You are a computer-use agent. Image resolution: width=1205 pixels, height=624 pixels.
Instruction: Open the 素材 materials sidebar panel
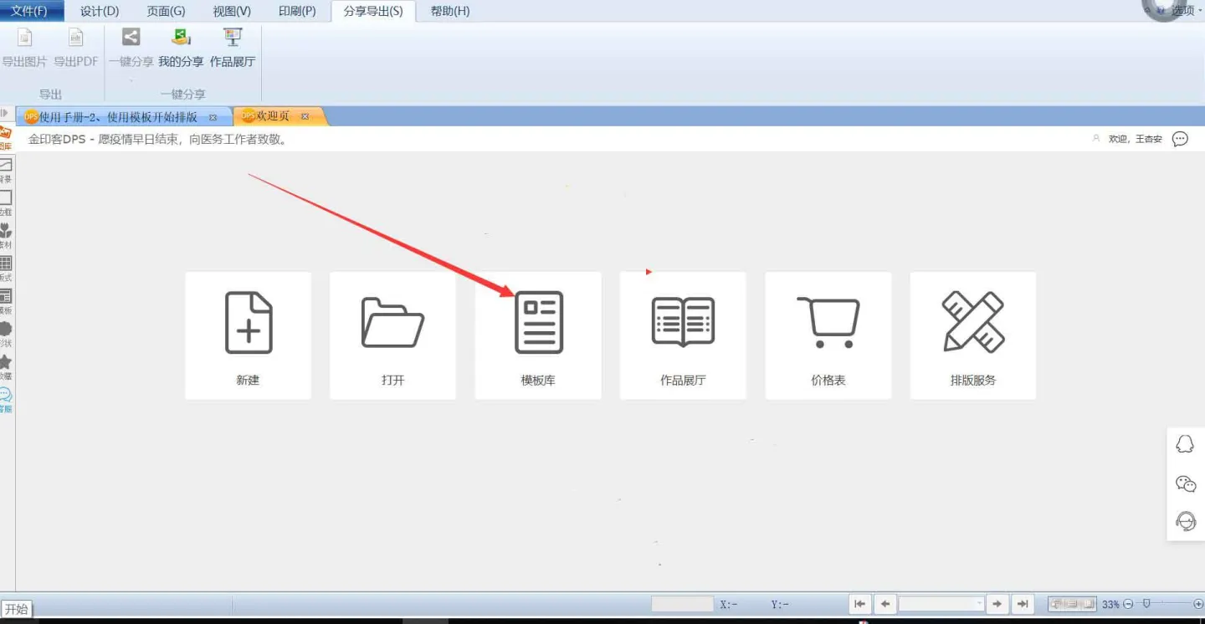click(6, 236)
